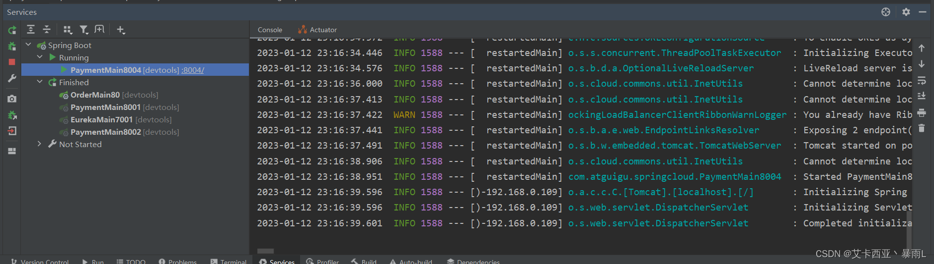Click the o.a.c.c.C.[Tomcat].[localhost].[/] log entry

(661, 192)
